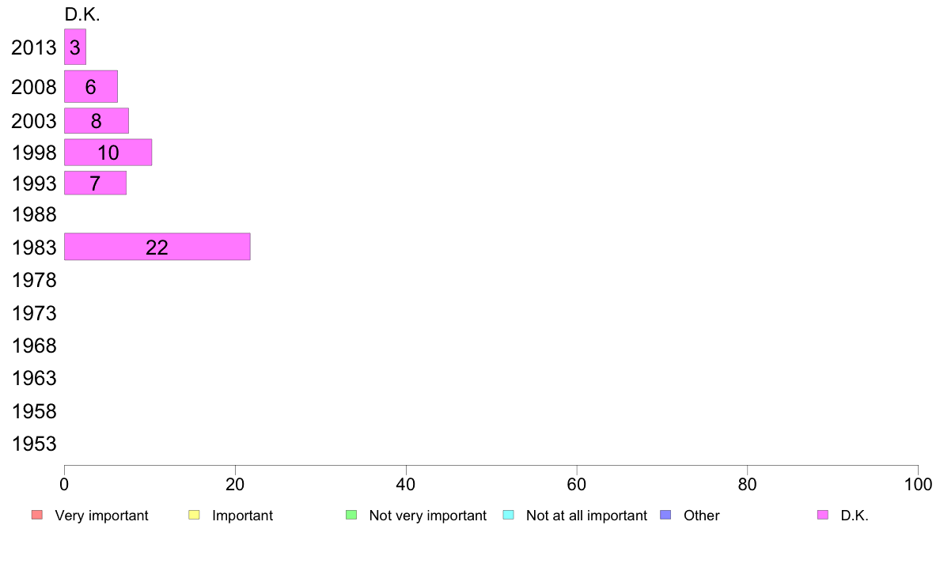Click the magenta D.K. legend swatch
Viewport: 940px width, 582px height.
823,515
